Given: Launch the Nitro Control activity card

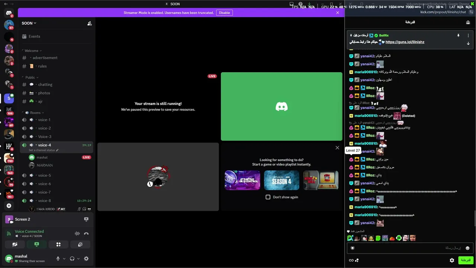Looking at the screenshot, I should [x=242, y=180].
